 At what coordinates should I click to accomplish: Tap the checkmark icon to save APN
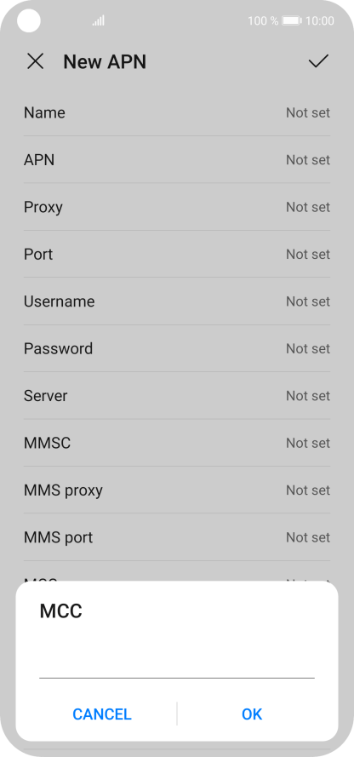coord(318,60)
